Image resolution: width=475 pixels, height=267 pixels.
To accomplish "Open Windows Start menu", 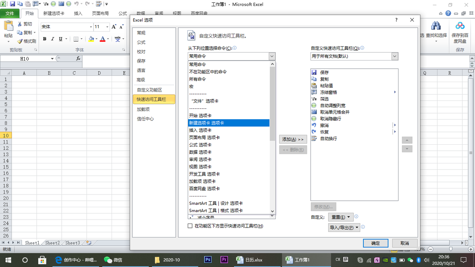I will (x=8, y=260).
